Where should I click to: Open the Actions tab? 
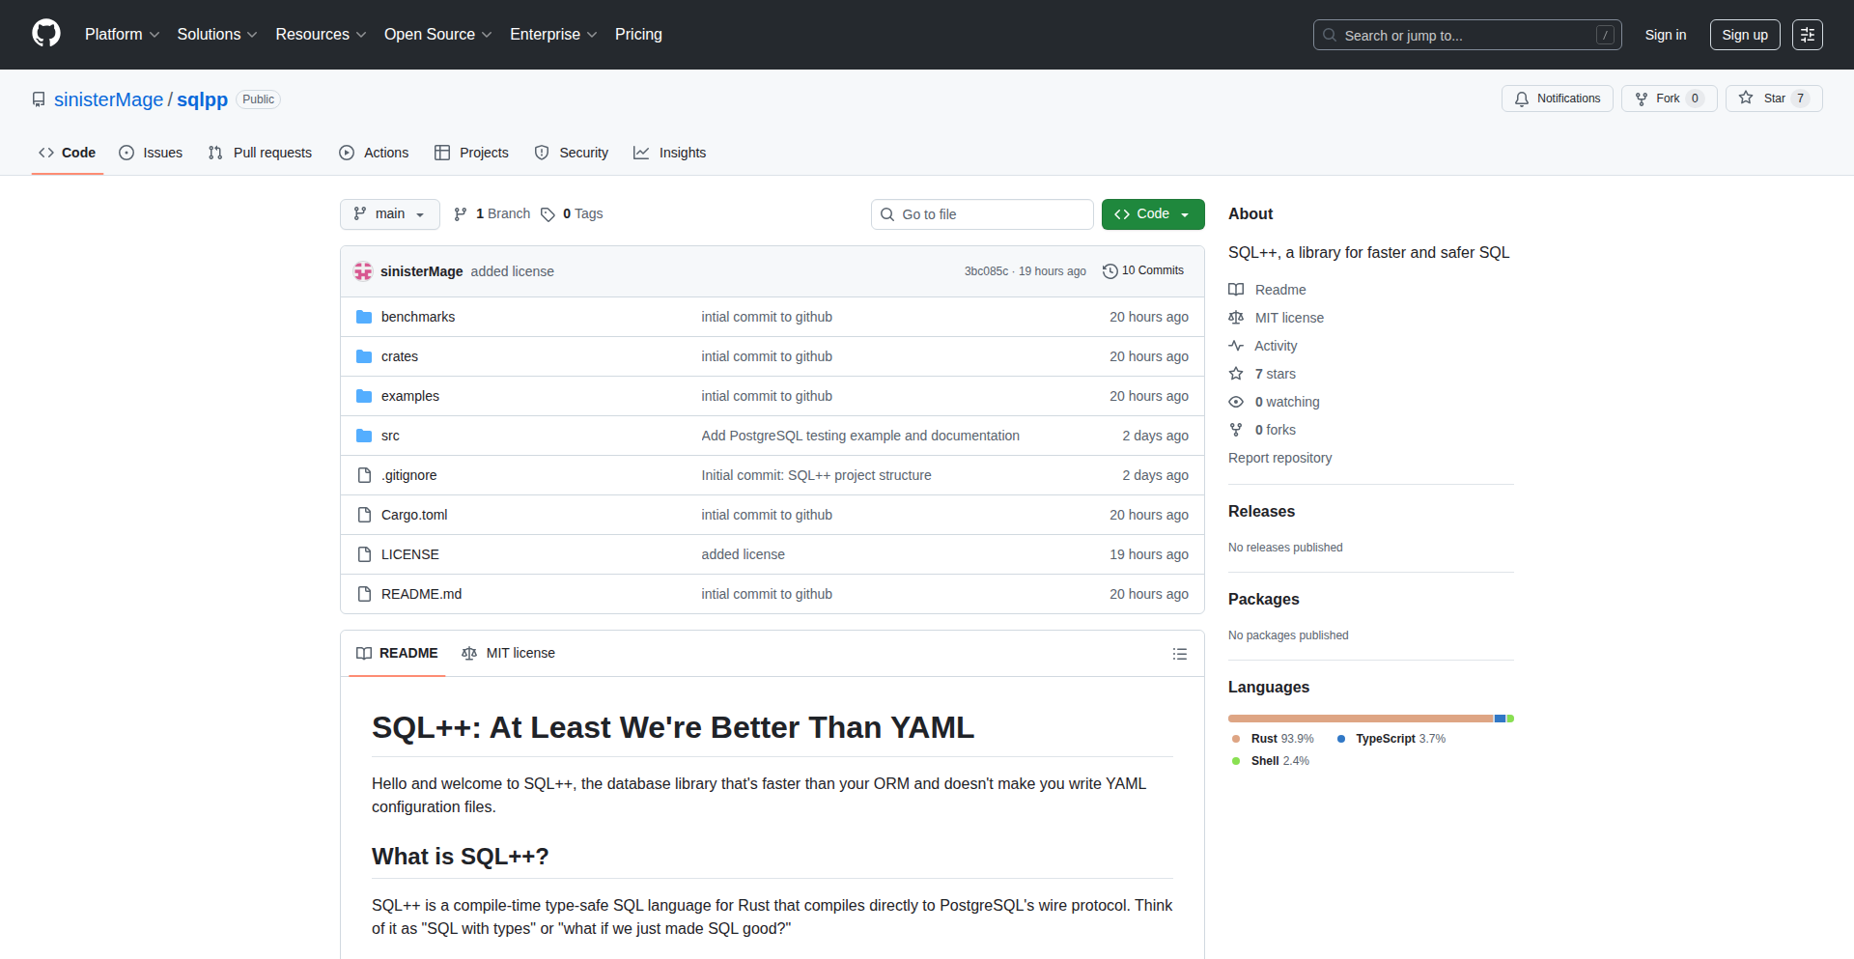pyautogui.click(x=374, y=153)
